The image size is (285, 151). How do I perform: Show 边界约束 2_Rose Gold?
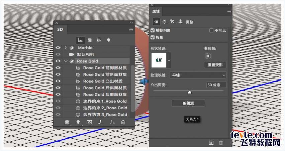pos(58,108)
